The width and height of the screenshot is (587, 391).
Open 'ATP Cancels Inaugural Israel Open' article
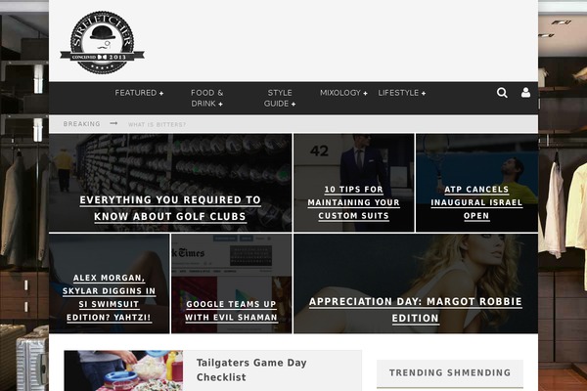point(476,202)
